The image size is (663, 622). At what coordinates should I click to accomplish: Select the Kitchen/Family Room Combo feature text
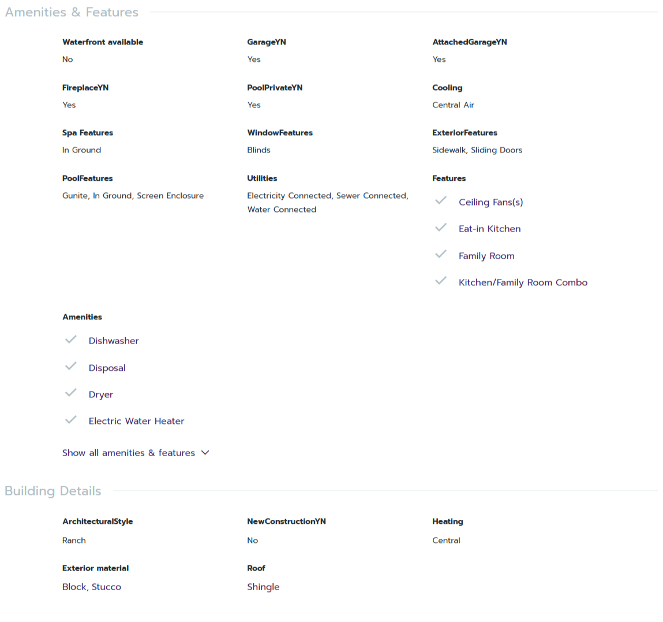pyautogui.click(x=523, y=282)
